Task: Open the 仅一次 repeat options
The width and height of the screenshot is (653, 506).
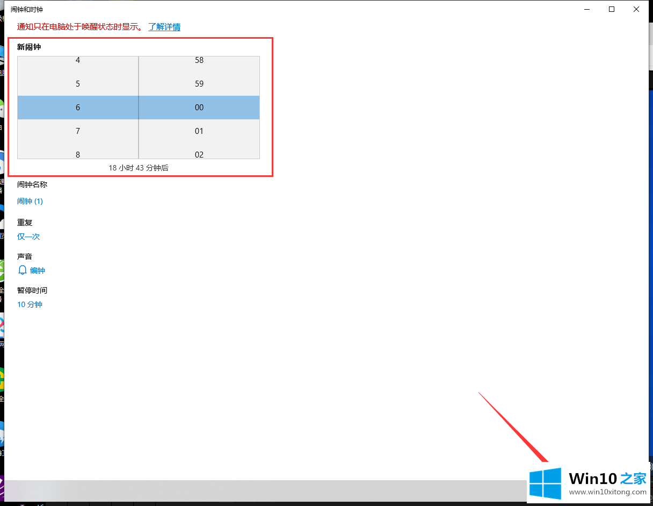Action: pyautogui.click(x=28, y=237)
